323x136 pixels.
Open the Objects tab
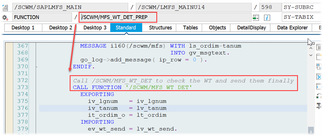click(x=217, y=28)
